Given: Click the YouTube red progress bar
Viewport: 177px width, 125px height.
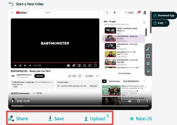Looking at the screenshot, I should pos(55,63).
